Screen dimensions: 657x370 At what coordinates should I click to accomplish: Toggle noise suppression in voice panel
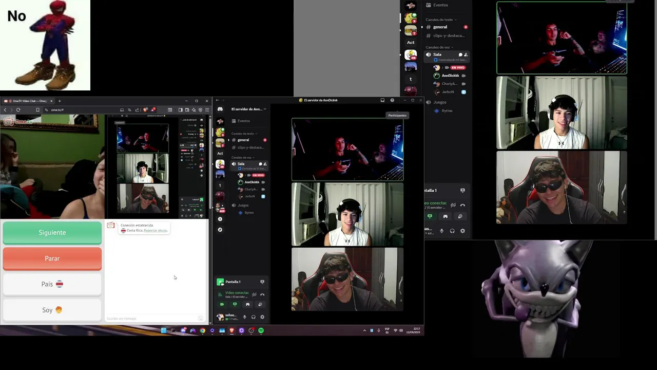[254, 294]
